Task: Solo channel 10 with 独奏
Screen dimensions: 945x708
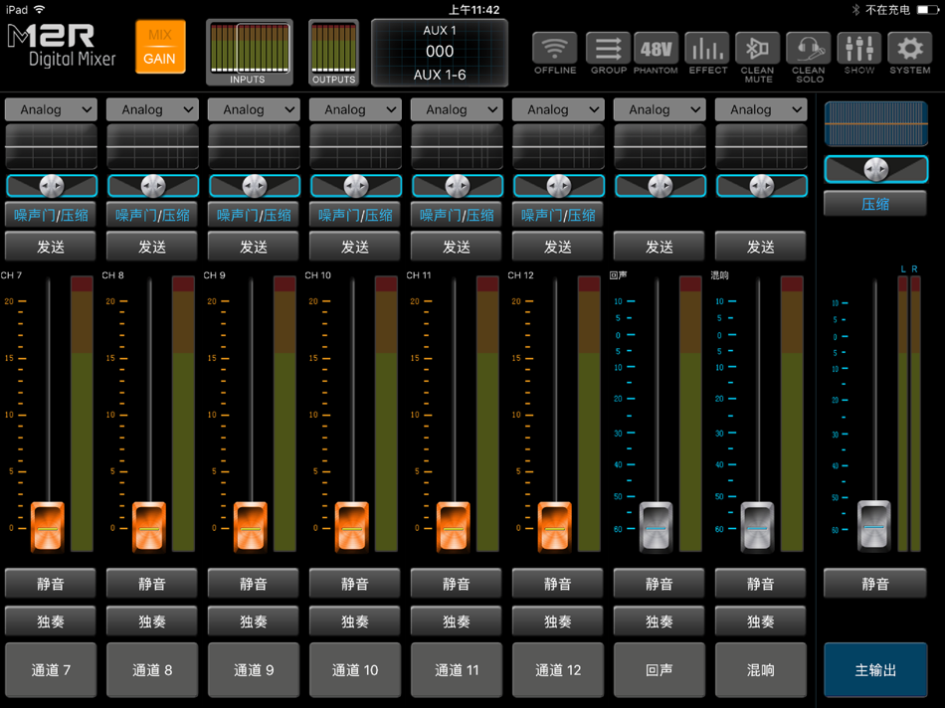Action: 355,620
